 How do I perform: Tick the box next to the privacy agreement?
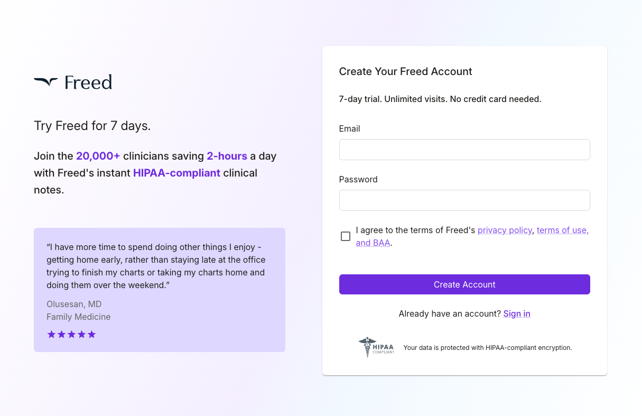[x=346, y=236]
